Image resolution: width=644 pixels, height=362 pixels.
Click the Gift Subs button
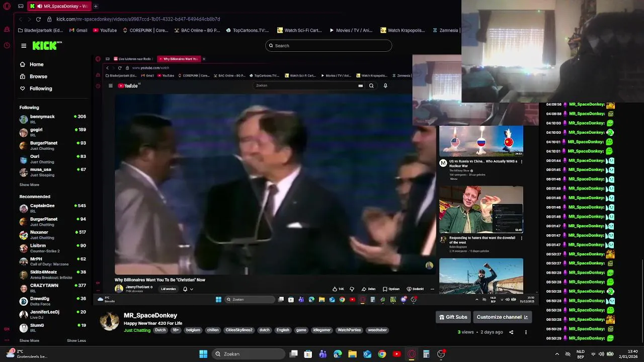click(x=453, y=317)
